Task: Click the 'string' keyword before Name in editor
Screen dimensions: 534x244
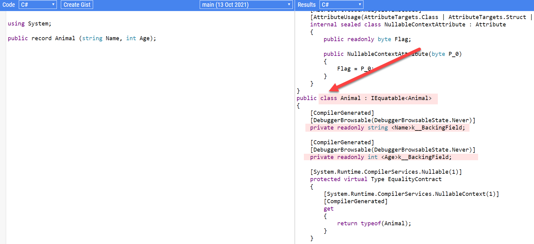Action: [x=92, y=38]
